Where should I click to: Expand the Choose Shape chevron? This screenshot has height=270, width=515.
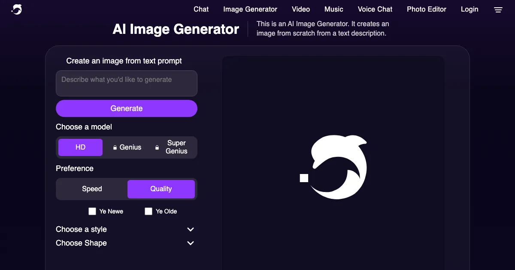[x=191, y=243]
